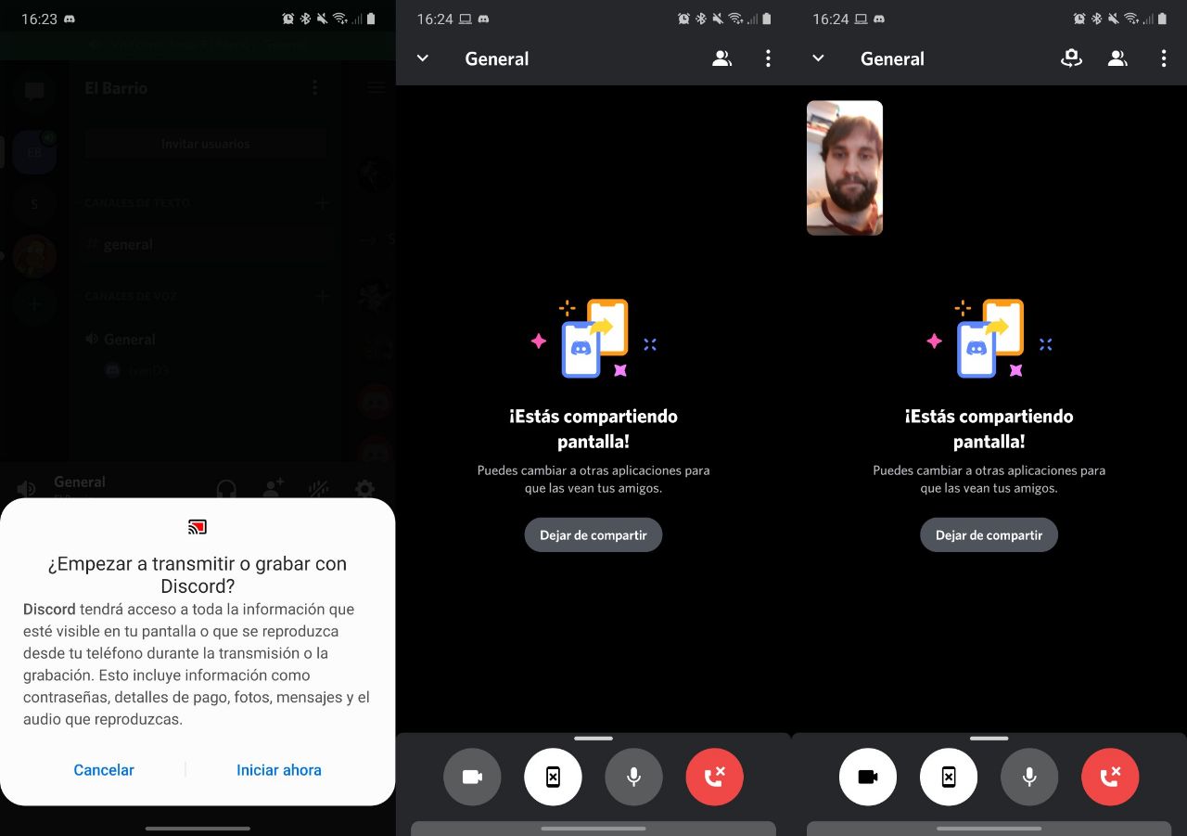Open the General channel dropdown (right panel)
The image size is (1187, 836).
tap(817, 58)
